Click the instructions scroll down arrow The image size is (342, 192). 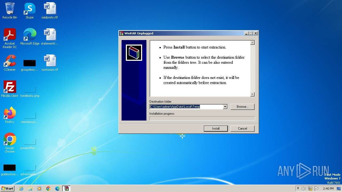point(252,94)
